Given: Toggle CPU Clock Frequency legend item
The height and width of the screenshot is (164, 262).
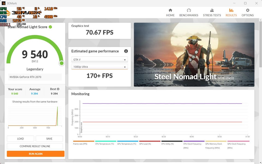Looking at the screenshot, I should click(194, 145).
